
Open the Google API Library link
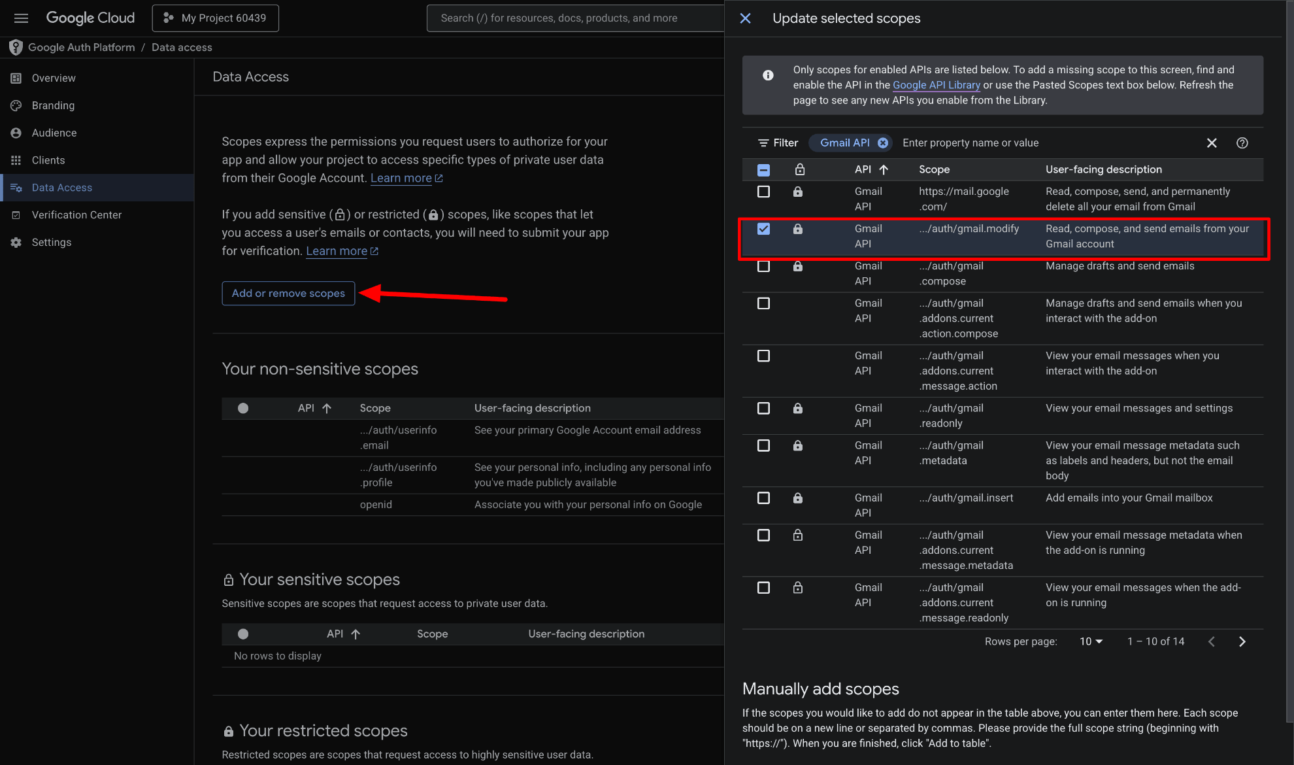936,85
